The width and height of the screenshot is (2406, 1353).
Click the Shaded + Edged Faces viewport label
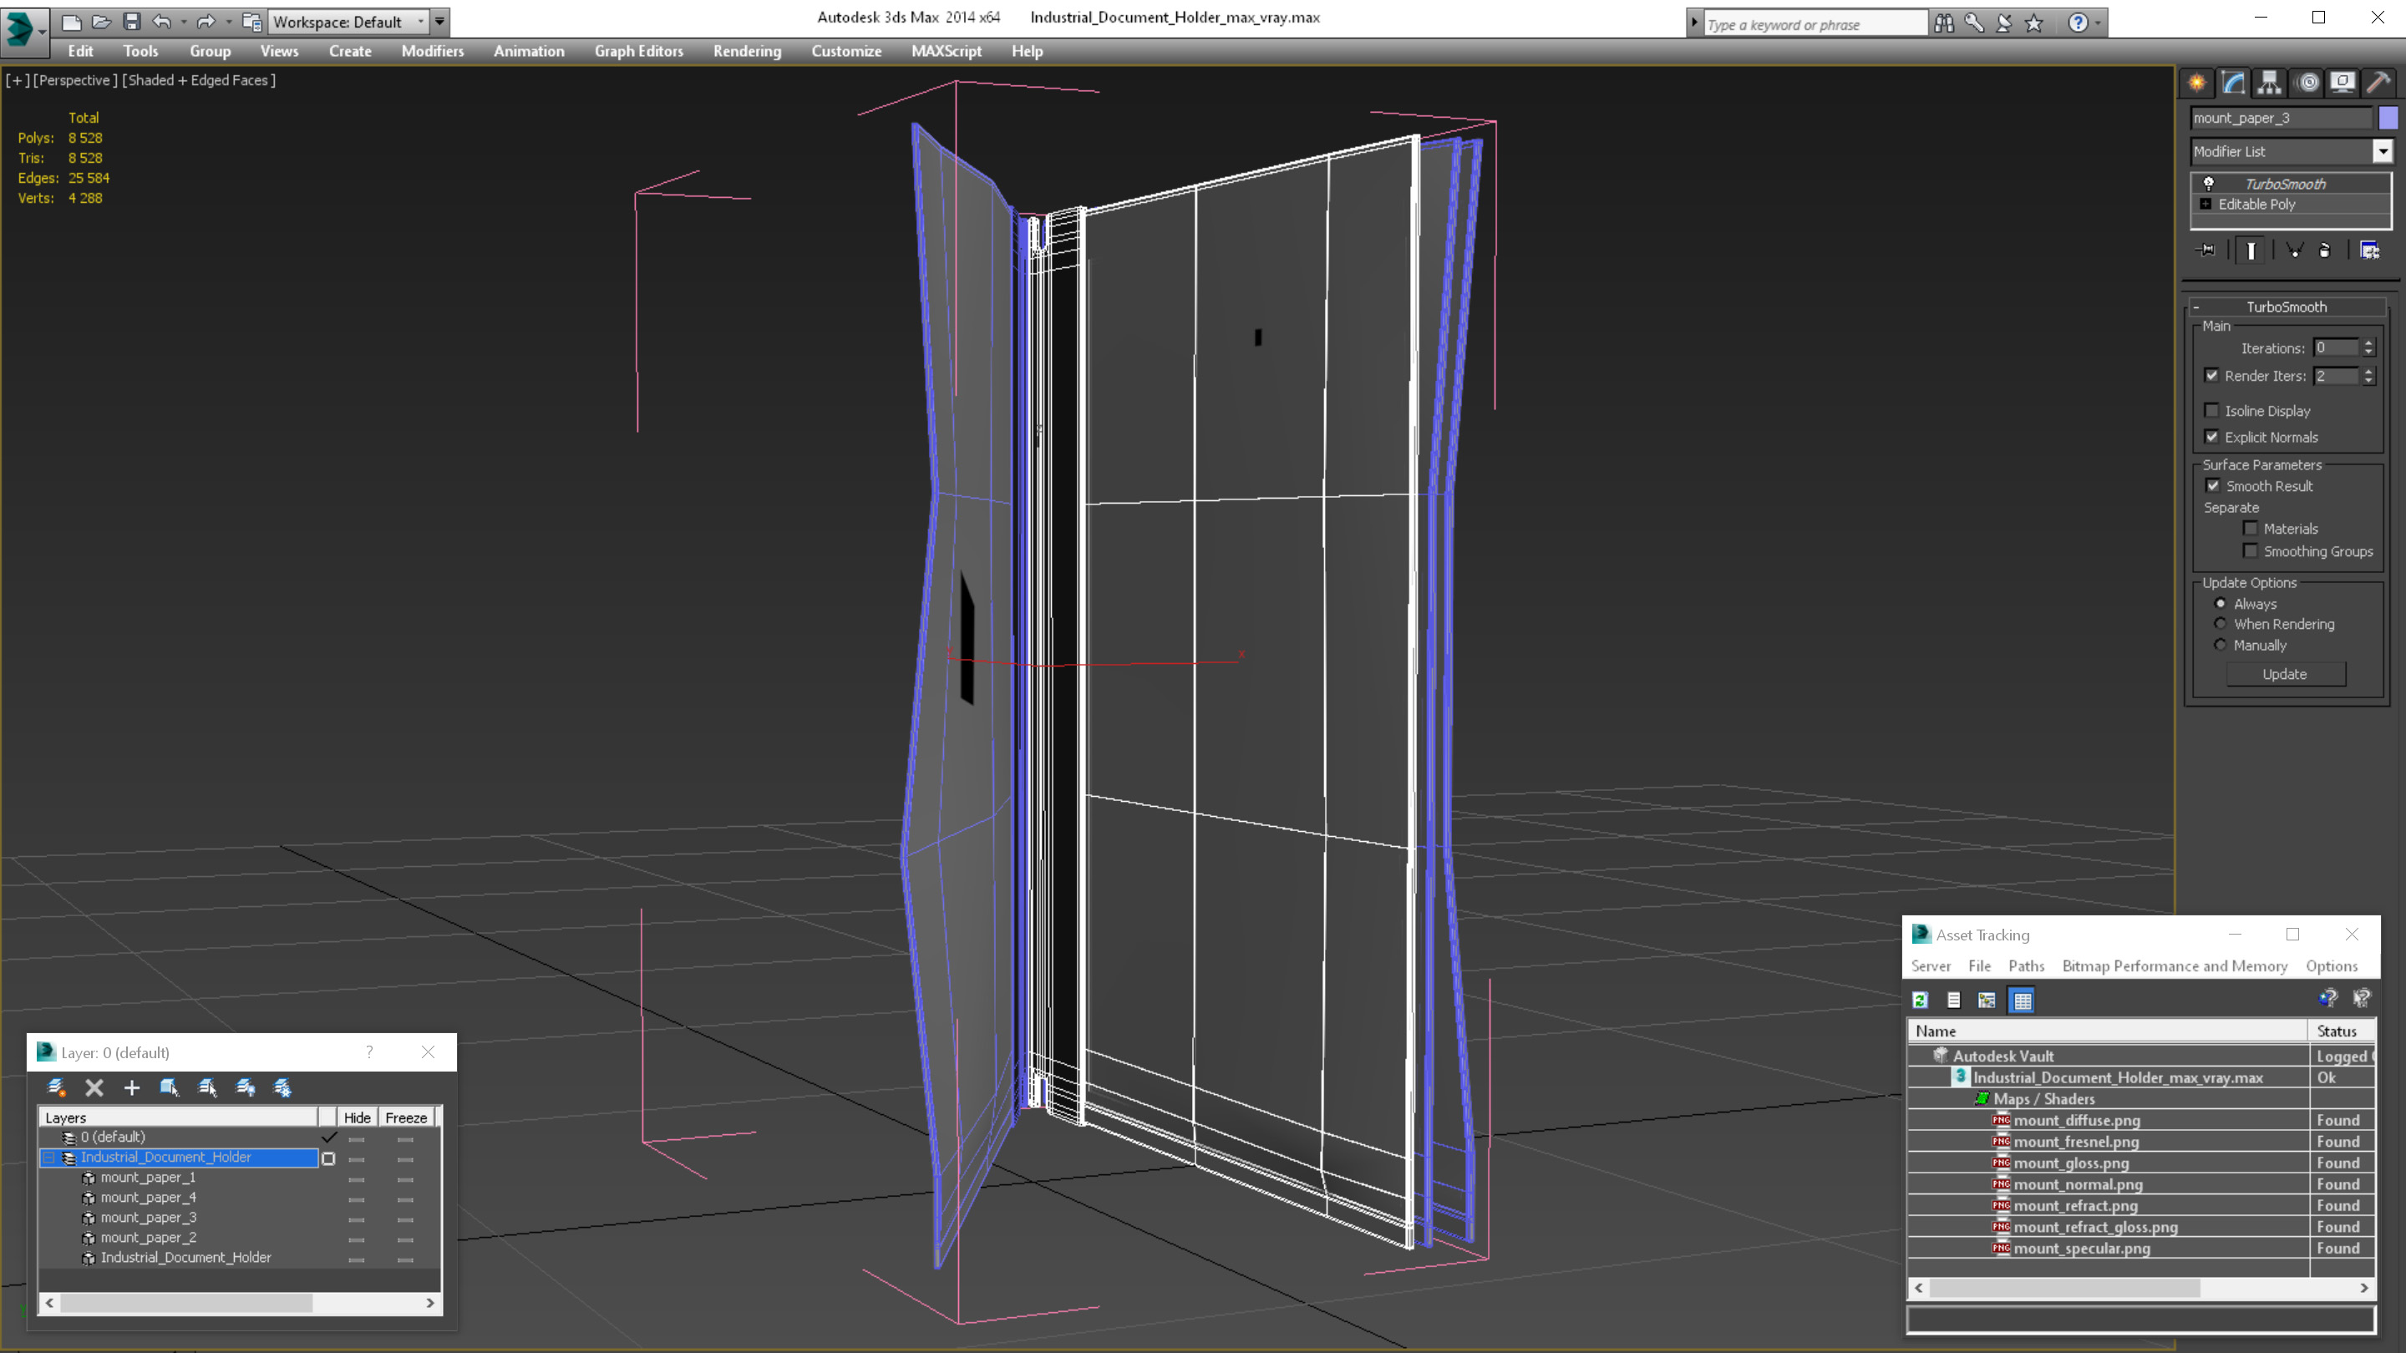pyautogui.click(x=199, y=80)
